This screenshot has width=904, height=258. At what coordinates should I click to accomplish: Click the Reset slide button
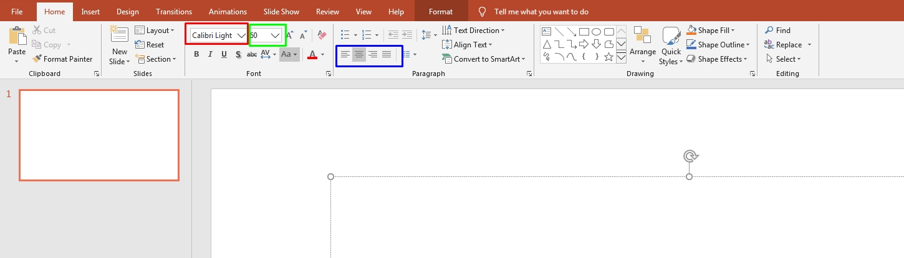point(150,45)
